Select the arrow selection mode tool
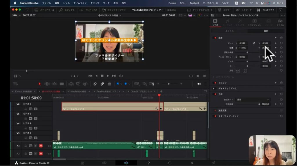 click(40, 84)
